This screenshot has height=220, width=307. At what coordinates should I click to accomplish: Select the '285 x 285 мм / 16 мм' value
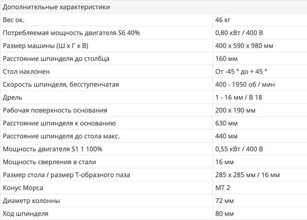[x=248, y=175]
